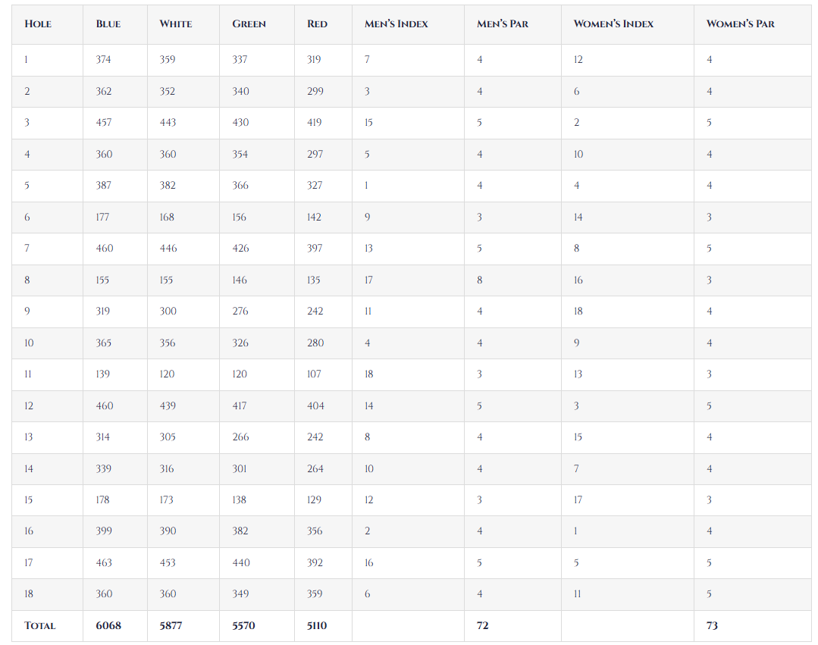Image resolution: width=818 pixels, height=645 pixels.
Task: Select the Blue total 6068 cell
Action: click(108, 626)
